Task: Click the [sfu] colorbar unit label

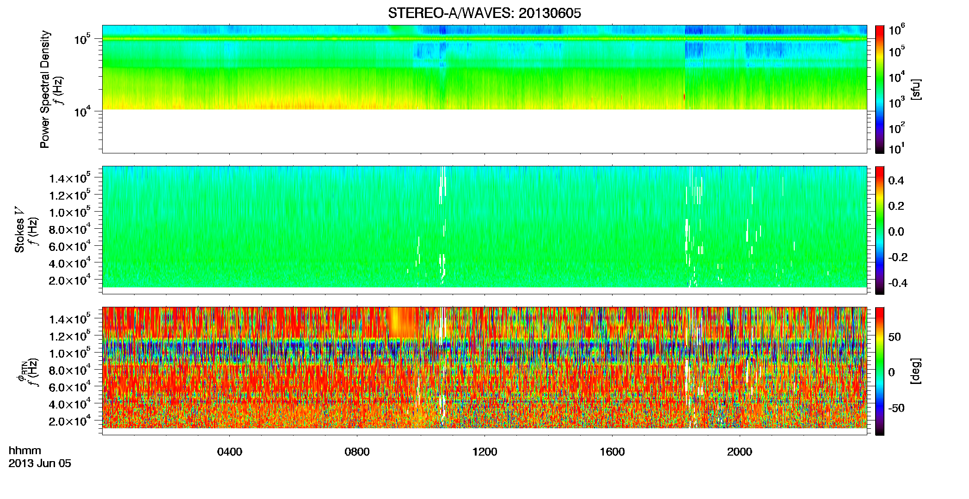Action: coord(915,89)
